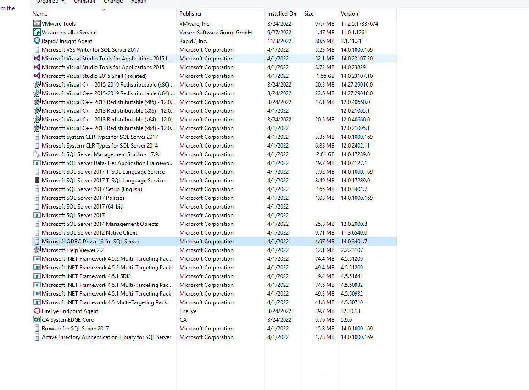Click the 2.81 GB size value
This screenshot has width=529, height=390.
pos(325,154)
